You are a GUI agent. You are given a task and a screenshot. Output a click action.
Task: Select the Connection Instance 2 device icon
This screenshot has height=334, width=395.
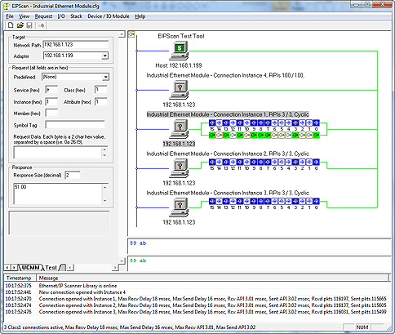pos(179,169)
